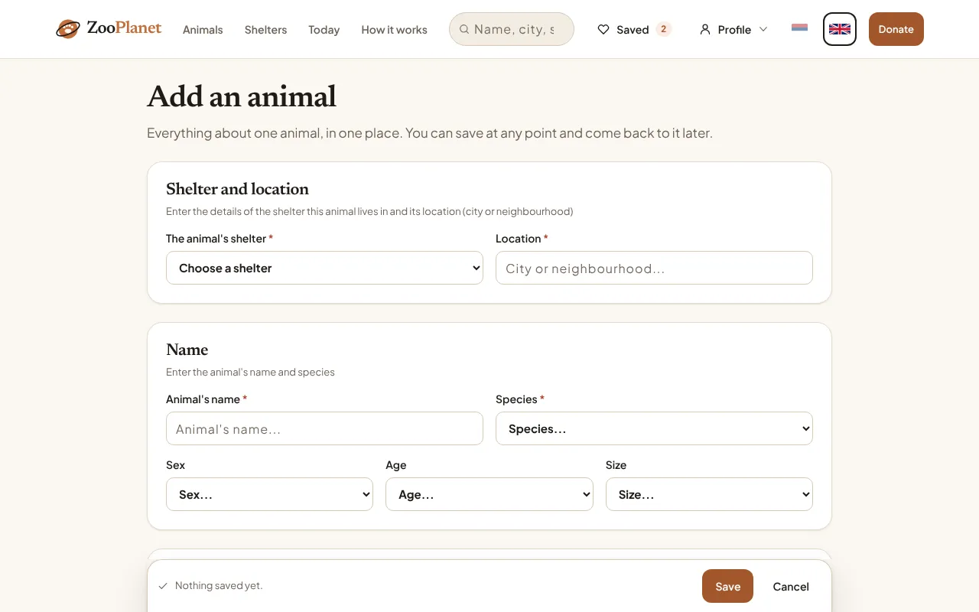Click the magnifier icon in the search box
The width and height of the screenshot is (979, 612).
(x=464, y=29)
